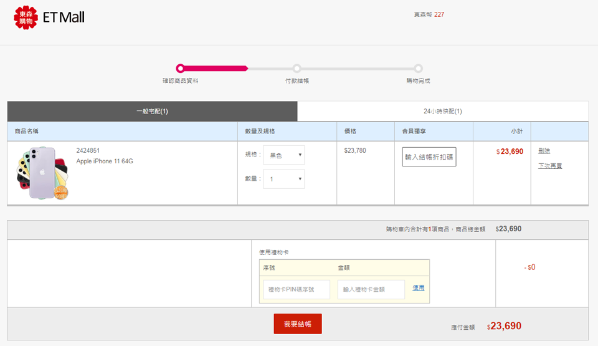
Task: Click the 使用 link to apply gift card
Action: (x=418, y=287)
